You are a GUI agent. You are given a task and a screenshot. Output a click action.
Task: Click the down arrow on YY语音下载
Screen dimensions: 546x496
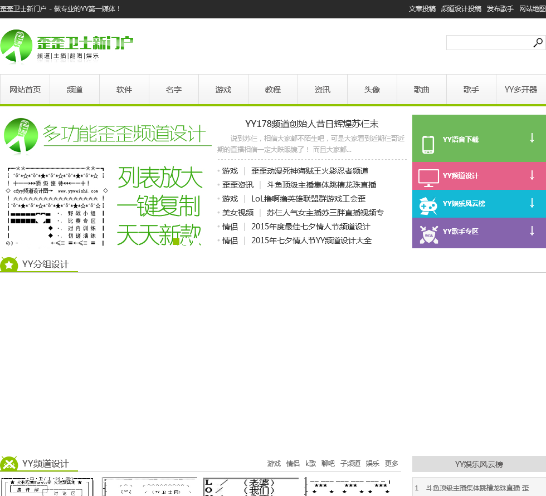pos(532,137)
